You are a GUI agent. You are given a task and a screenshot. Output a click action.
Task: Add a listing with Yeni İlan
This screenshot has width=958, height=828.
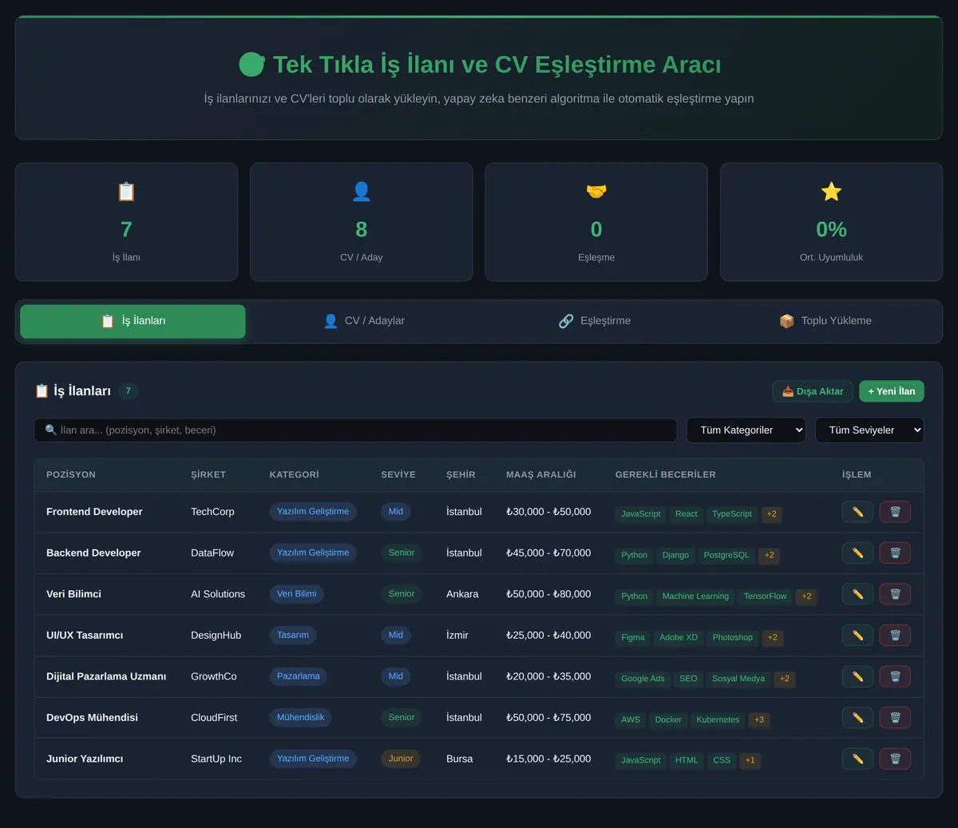point(892,391)
